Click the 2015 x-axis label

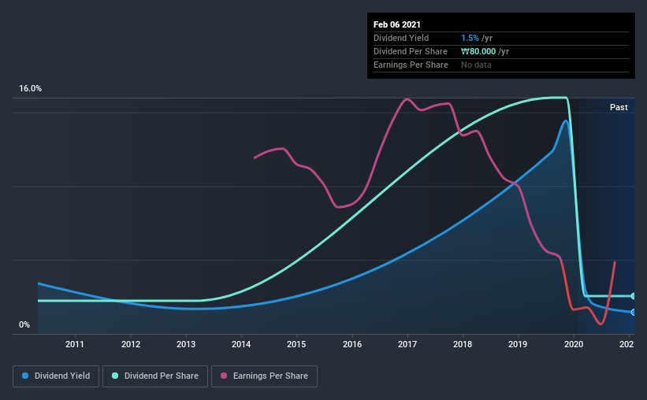click(296, 344)
